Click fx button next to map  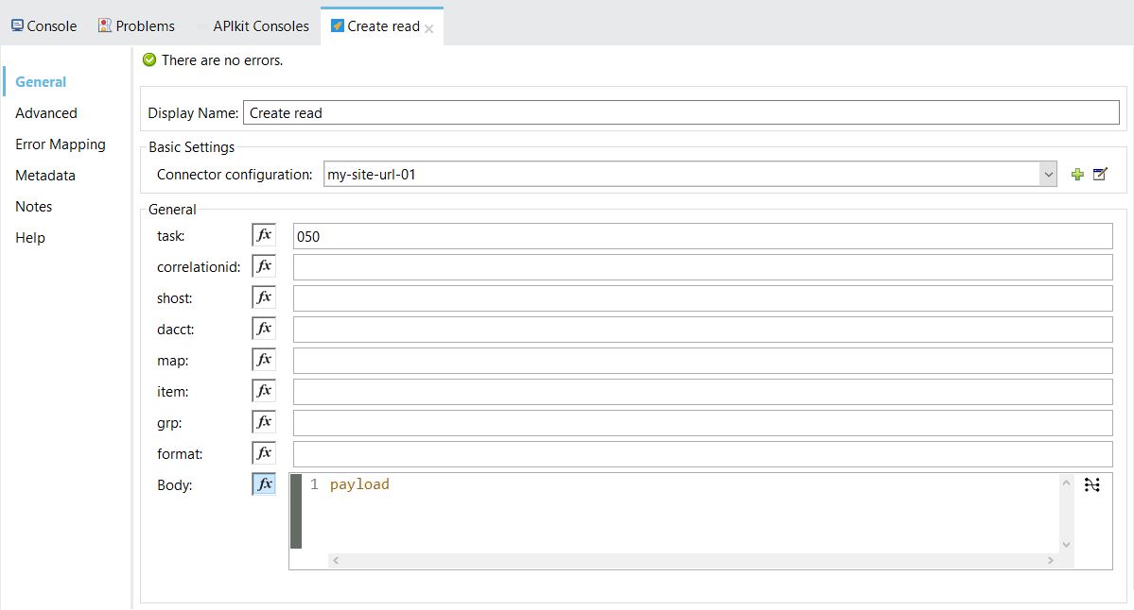point(264,360)
